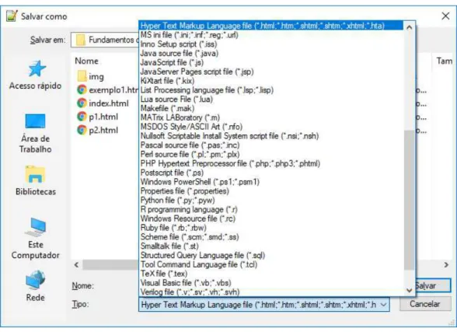This screenshot has width=457, height=332.
Task: Open Acesso rápido in the sidebar
Action: tap(35, 75)
